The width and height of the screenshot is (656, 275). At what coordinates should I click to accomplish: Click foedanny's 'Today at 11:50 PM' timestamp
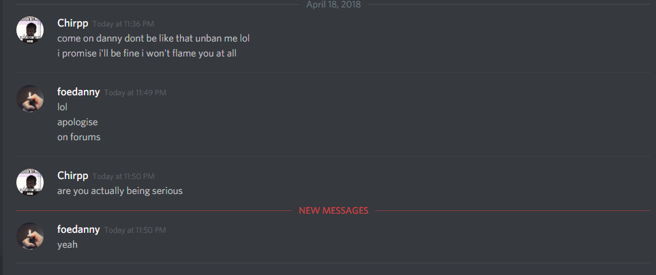[x=135, y=230]
